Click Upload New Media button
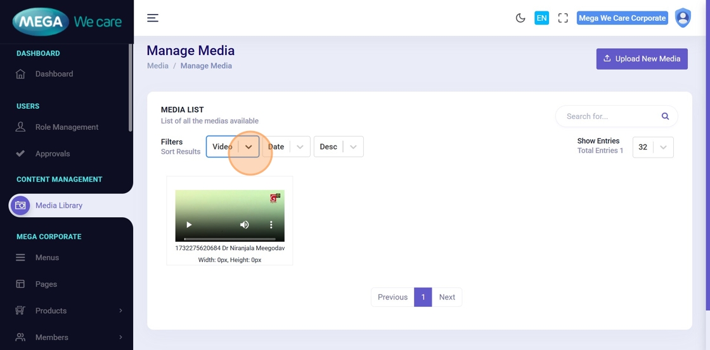Image resolution: width=710 pixels, height=350 pixels. 642,59
